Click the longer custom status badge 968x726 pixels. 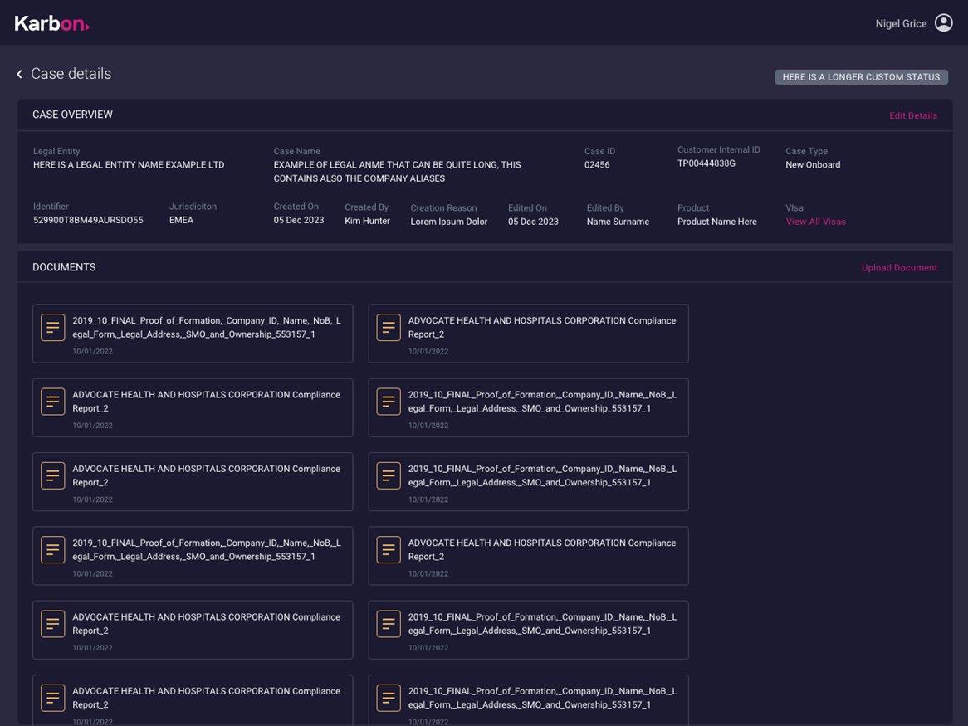[861, 77]
